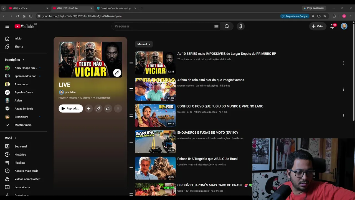
Task: Expand the Você section
Action: pyautogui.click(x=11, y=138)
